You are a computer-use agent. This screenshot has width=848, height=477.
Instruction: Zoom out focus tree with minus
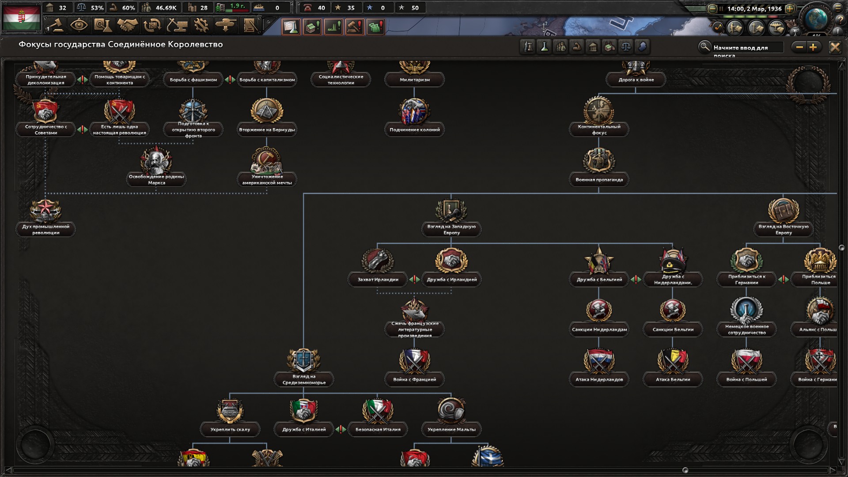click(799, 47)
